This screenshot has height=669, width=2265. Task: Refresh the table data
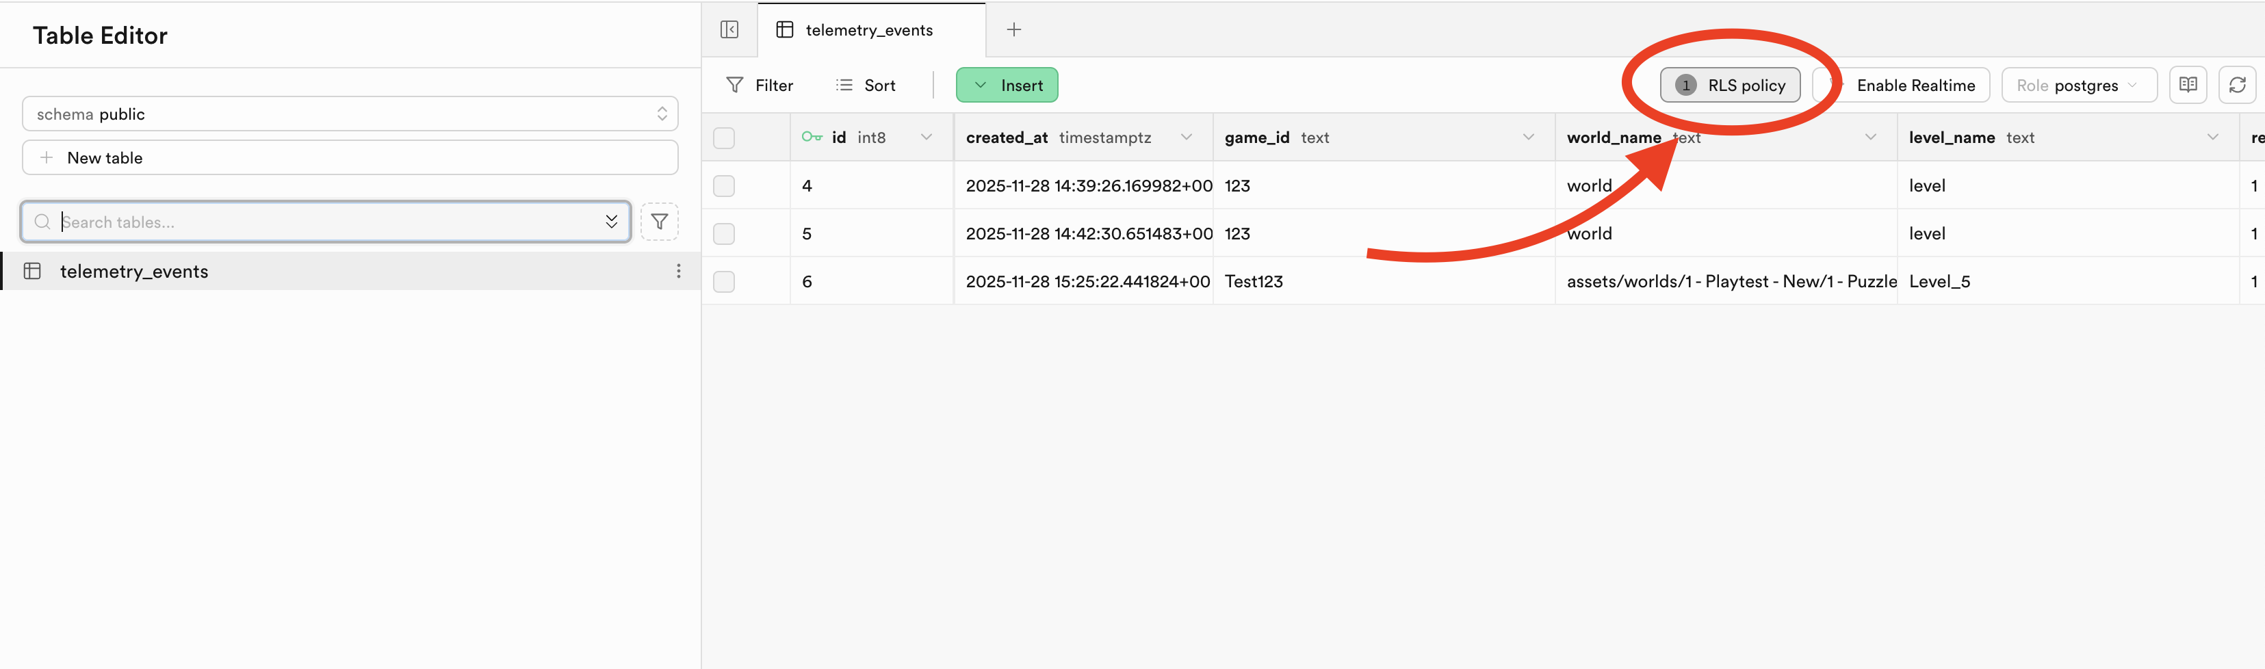click(x=2237, y=86)
